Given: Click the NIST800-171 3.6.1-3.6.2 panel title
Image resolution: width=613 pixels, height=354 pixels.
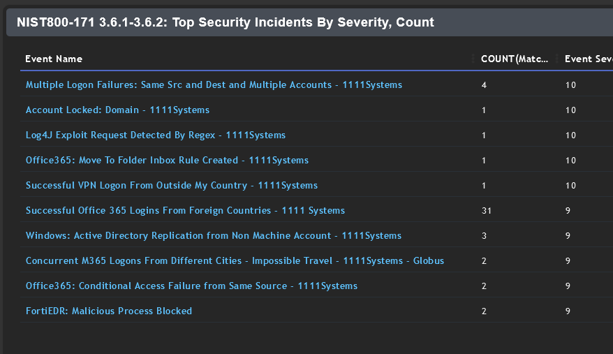Looking at the screenshot, I should point(226,23).
